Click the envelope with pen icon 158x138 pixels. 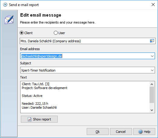tap(9, 20)
